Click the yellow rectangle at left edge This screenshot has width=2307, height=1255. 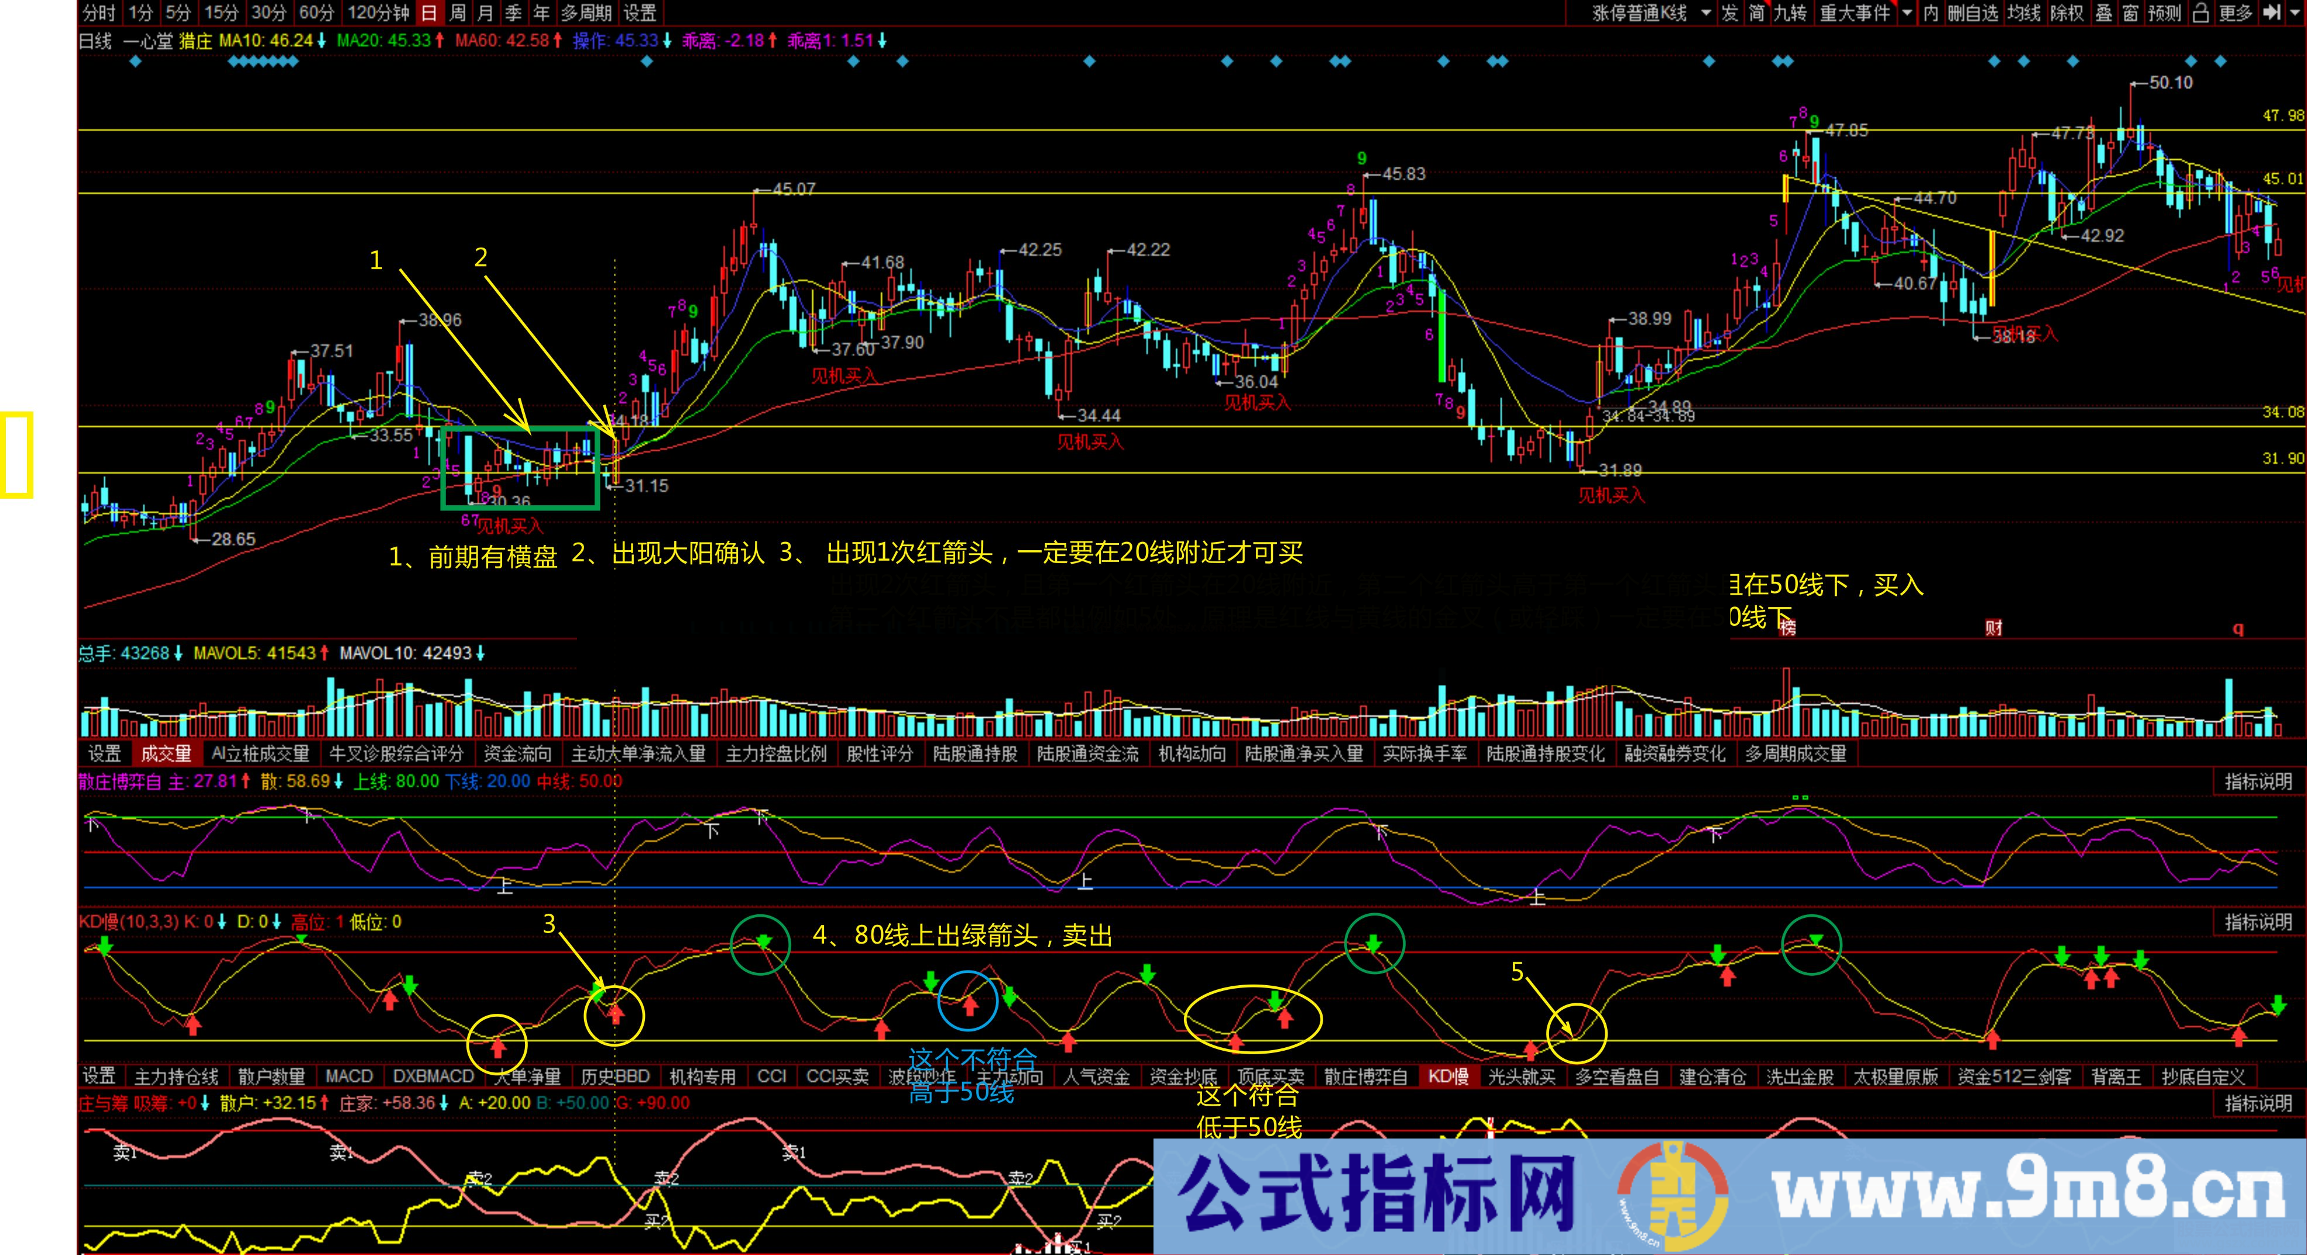pos(16,454)
